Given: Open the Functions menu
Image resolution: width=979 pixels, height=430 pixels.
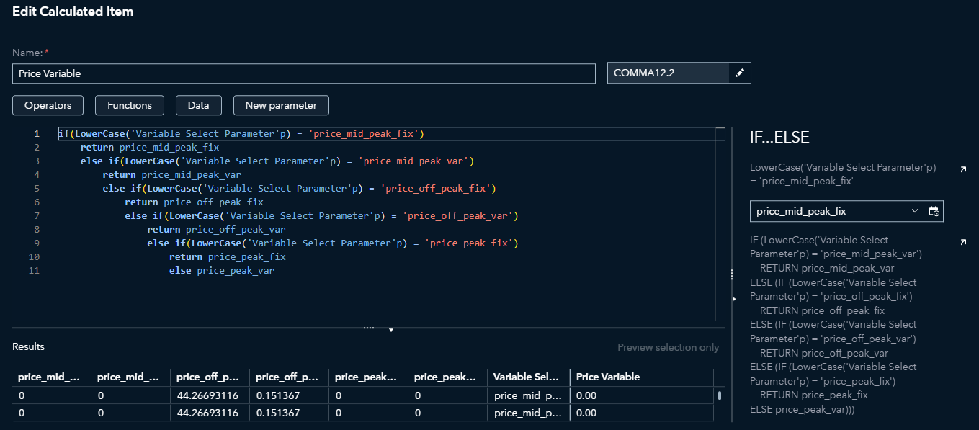Looking at the screenshot, I should pos(130,105).
